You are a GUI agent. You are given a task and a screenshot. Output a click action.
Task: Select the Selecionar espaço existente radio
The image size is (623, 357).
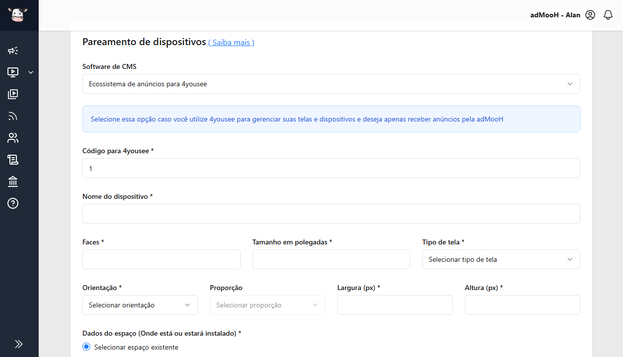[86, 347]
